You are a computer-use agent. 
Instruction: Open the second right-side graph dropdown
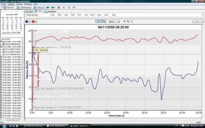point(202,22)
